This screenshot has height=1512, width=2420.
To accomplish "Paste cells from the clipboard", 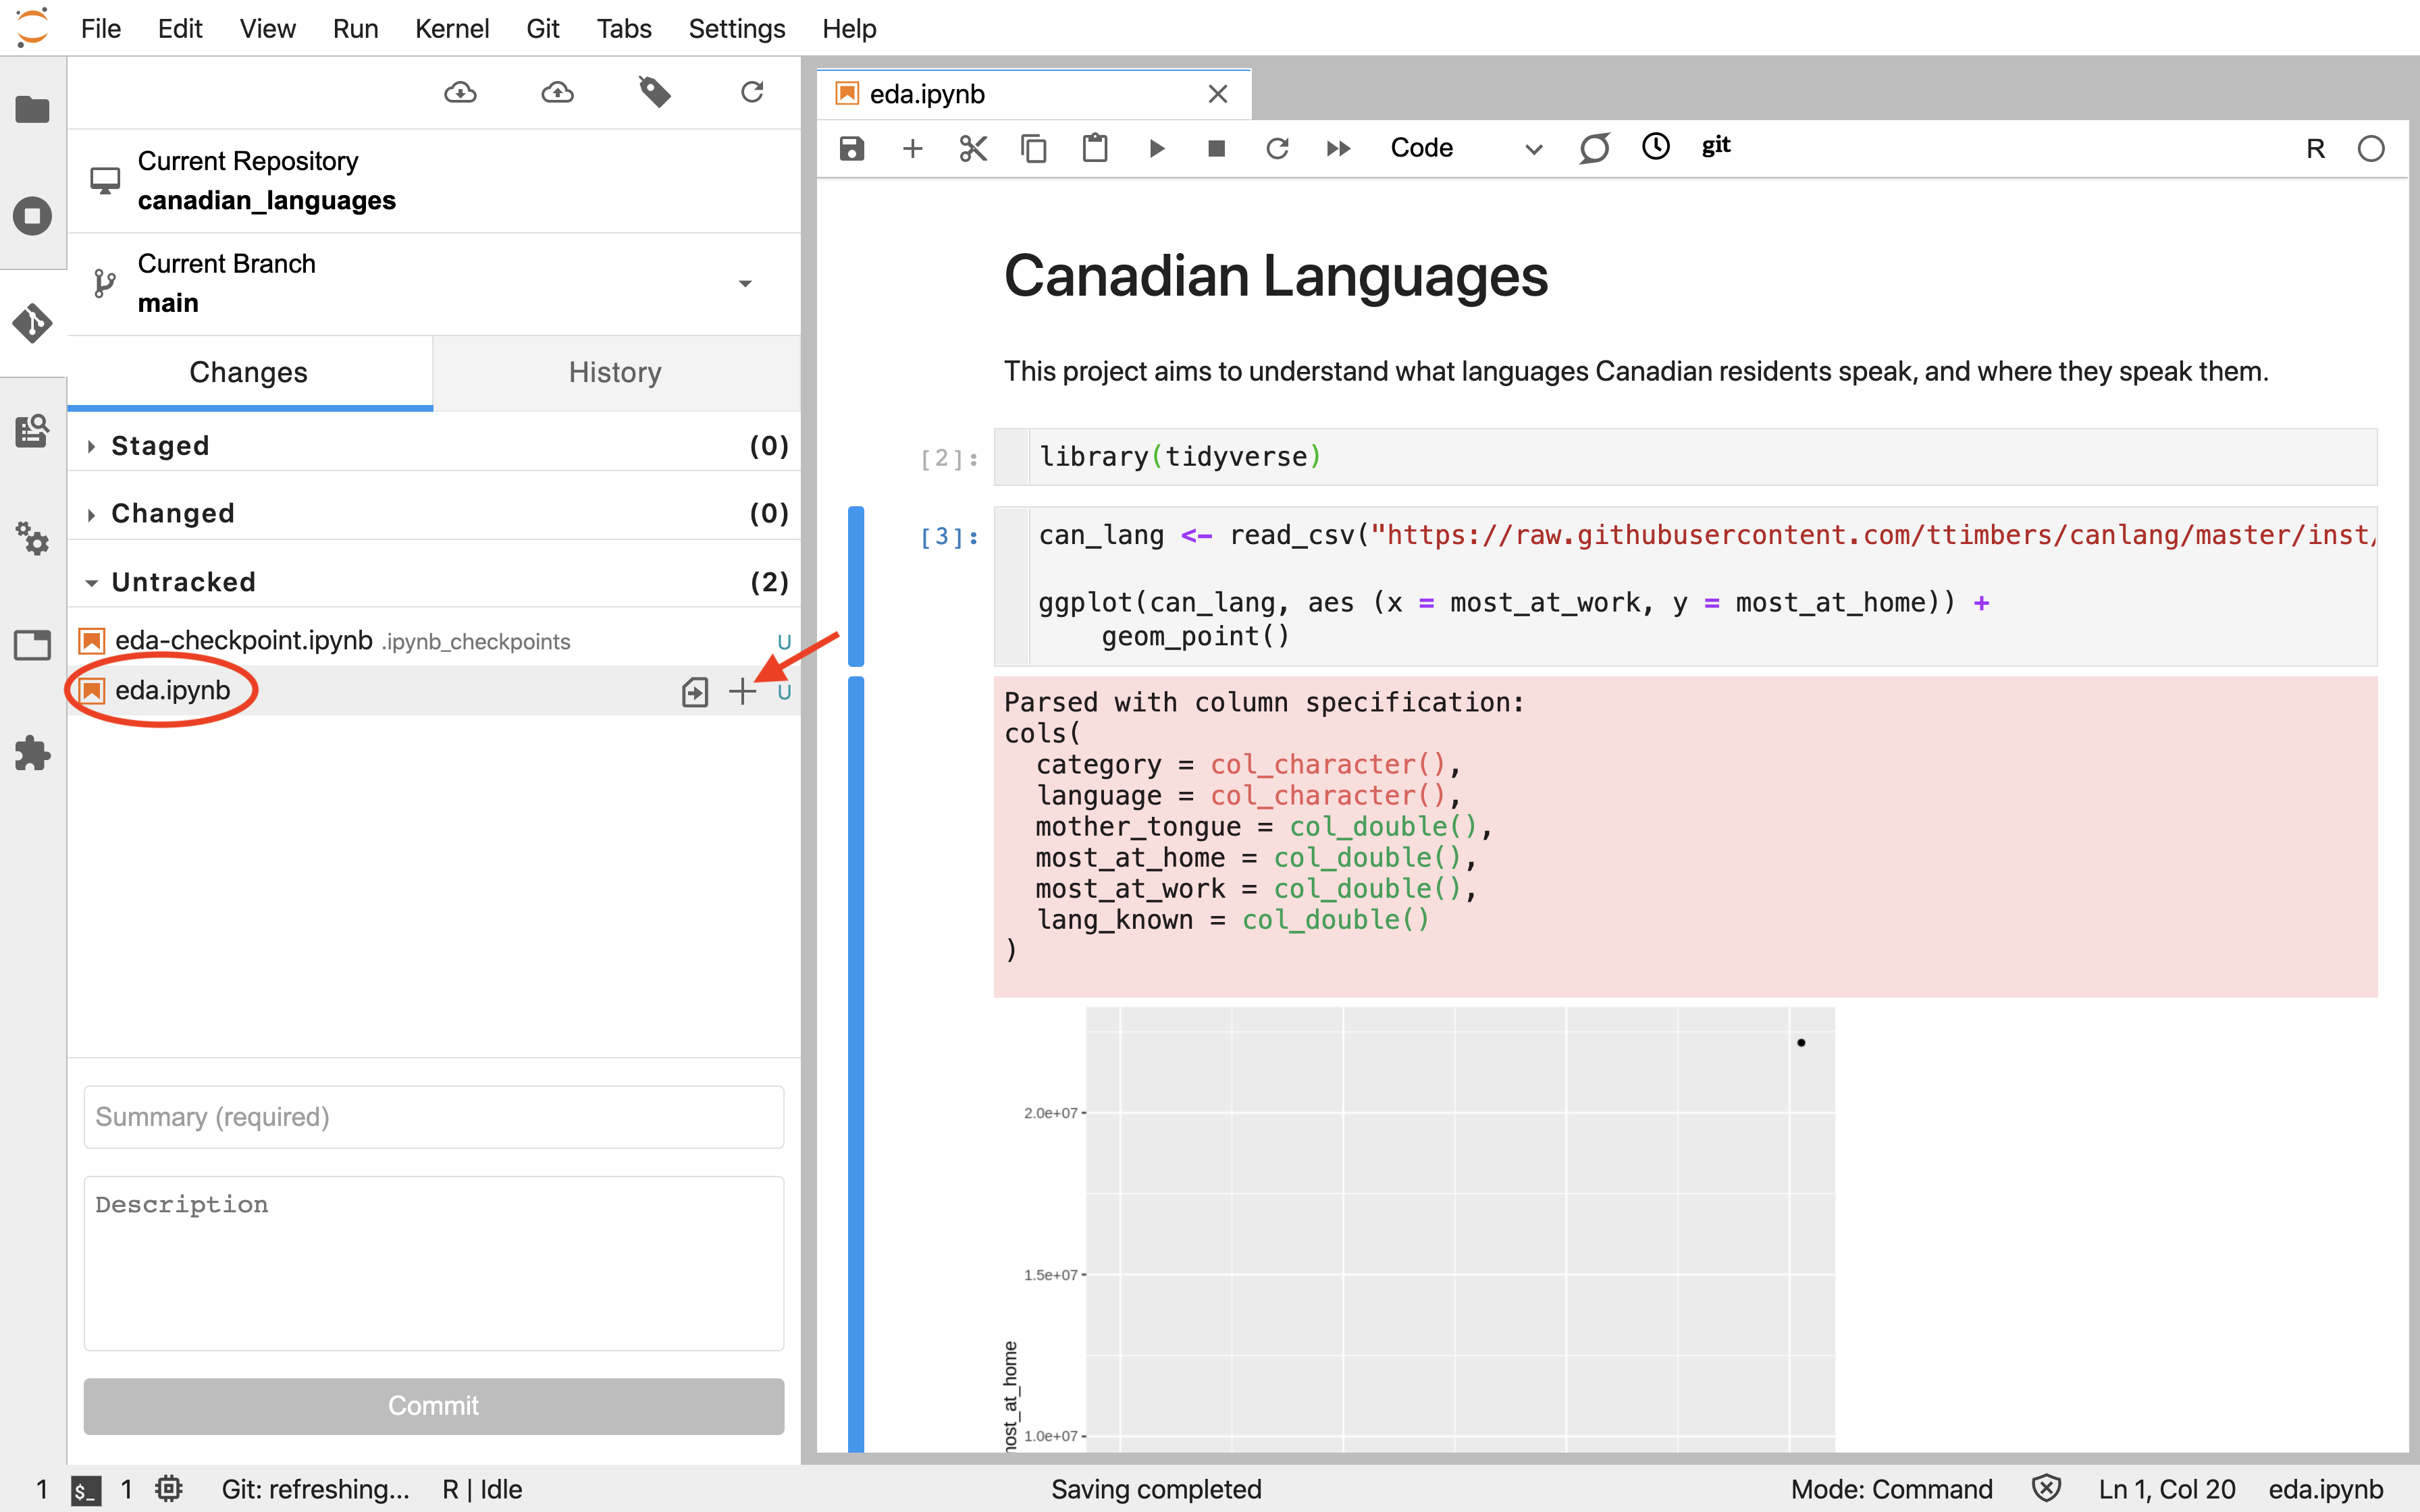I will click(x=1095, y=148).
